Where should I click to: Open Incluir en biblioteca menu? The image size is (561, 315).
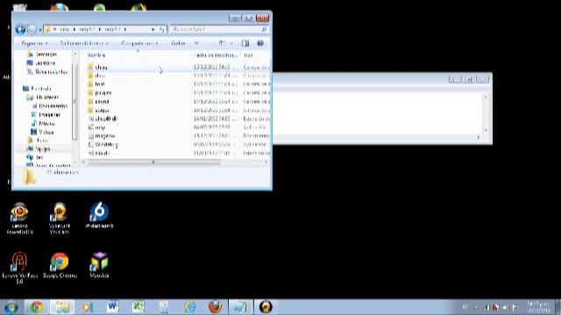point(84,43)
